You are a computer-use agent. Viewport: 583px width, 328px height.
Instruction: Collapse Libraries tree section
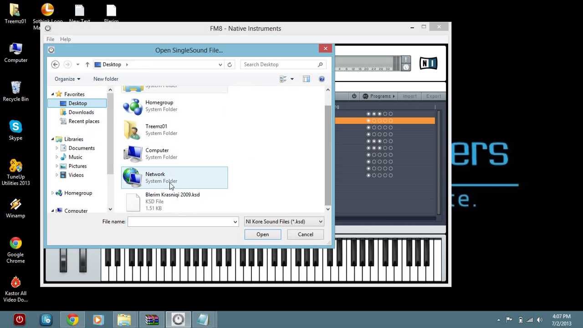coord(52,139)
